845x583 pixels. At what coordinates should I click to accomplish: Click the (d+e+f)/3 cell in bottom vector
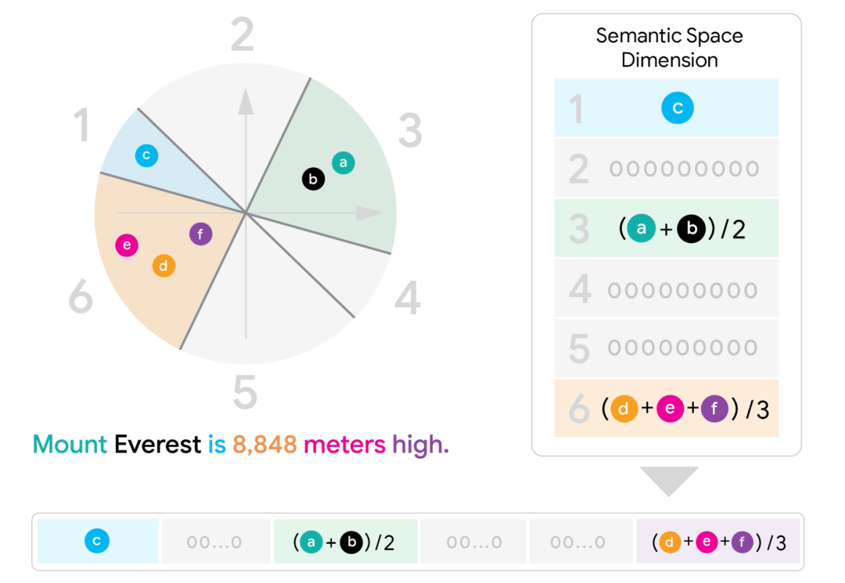coord(718,541)
